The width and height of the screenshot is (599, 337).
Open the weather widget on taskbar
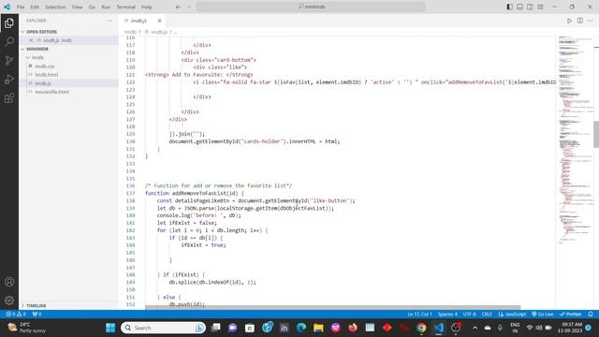(x=27, y=328)
